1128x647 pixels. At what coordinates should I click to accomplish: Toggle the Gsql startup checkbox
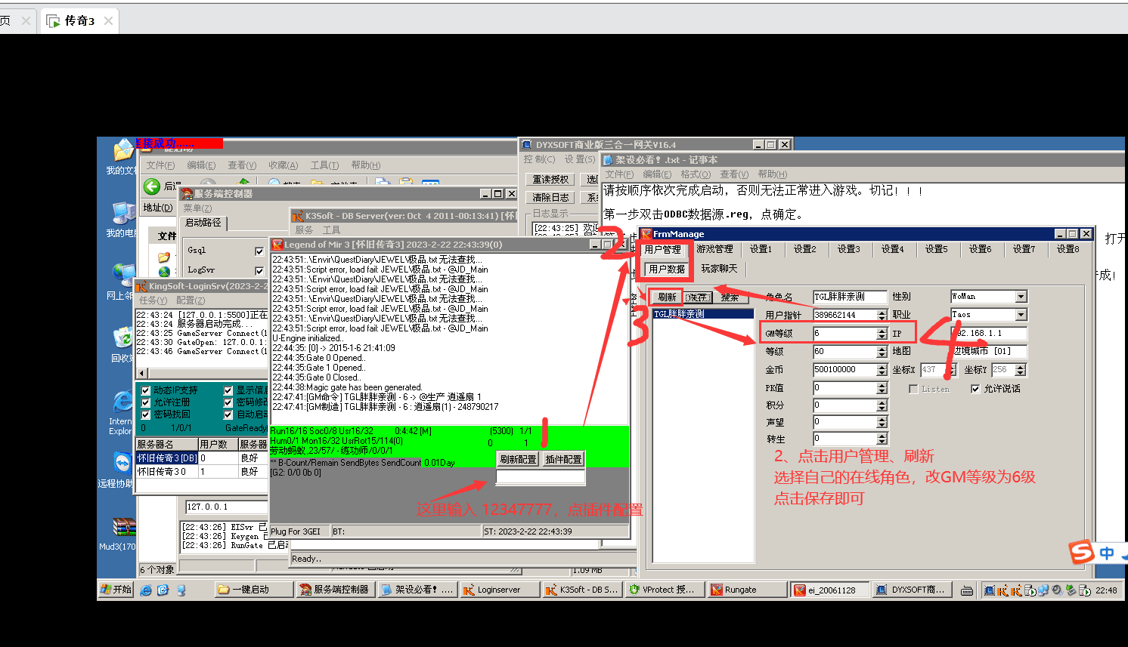(x=259, y=251)
